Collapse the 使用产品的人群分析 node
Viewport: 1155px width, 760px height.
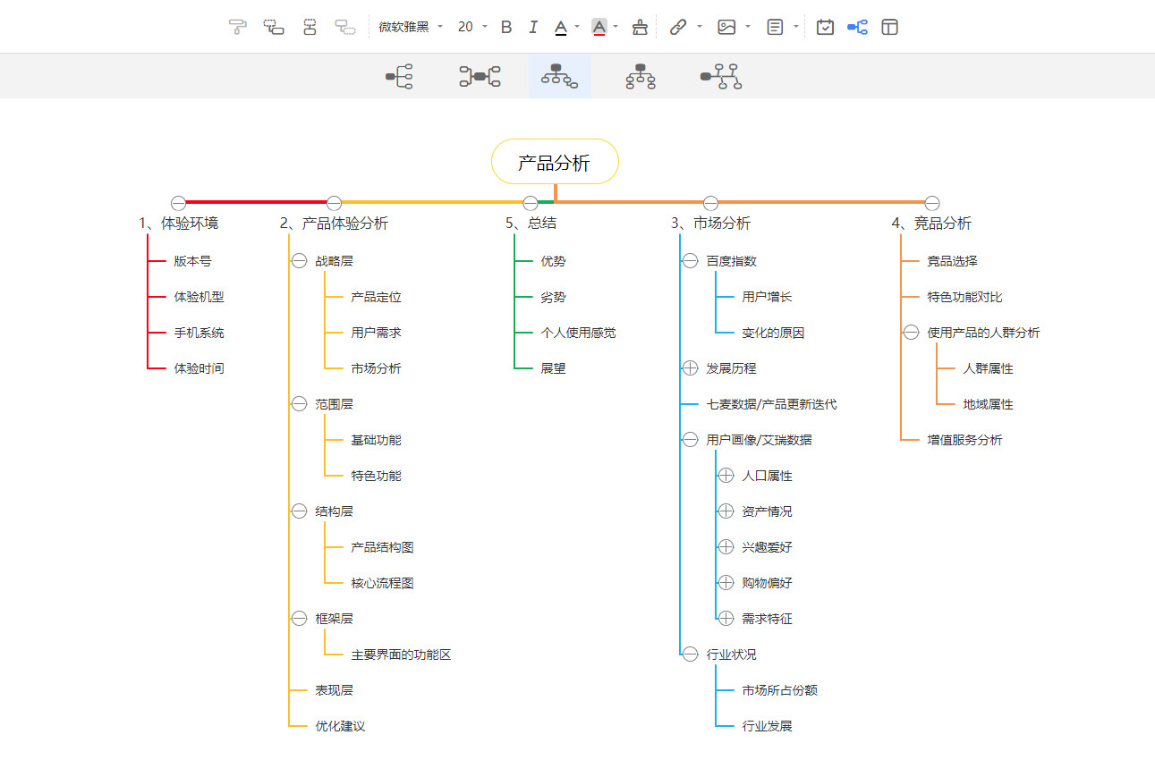click(x=911, y=333)
